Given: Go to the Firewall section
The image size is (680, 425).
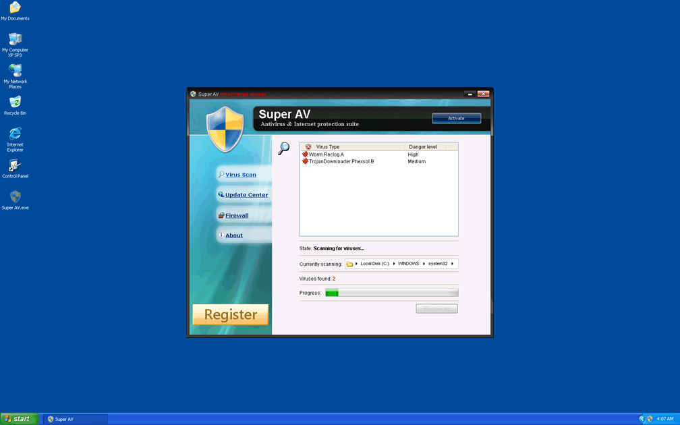Looking at the screenshot, I should [x=237, y=216].
